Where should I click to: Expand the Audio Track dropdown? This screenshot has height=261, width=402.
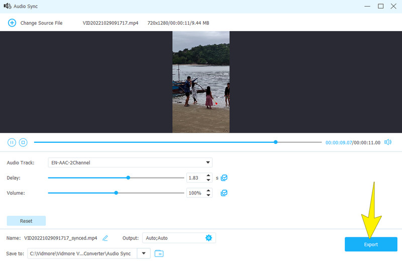point(208,162)
